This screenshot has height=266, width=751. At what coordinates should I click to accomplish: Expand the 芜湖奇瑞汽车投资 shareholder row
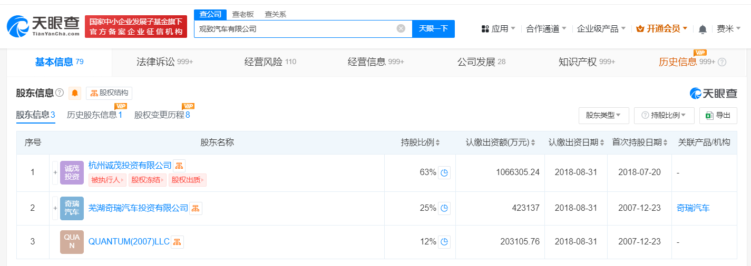[55, 208]
